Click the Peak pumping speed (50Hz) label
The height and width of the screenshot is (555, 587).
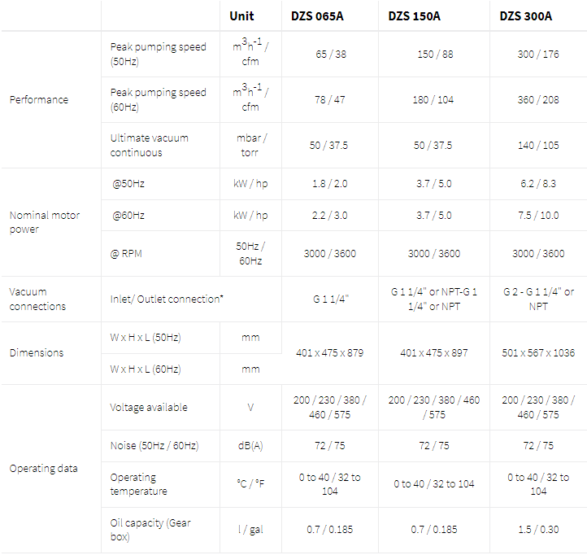coord(158,54)
